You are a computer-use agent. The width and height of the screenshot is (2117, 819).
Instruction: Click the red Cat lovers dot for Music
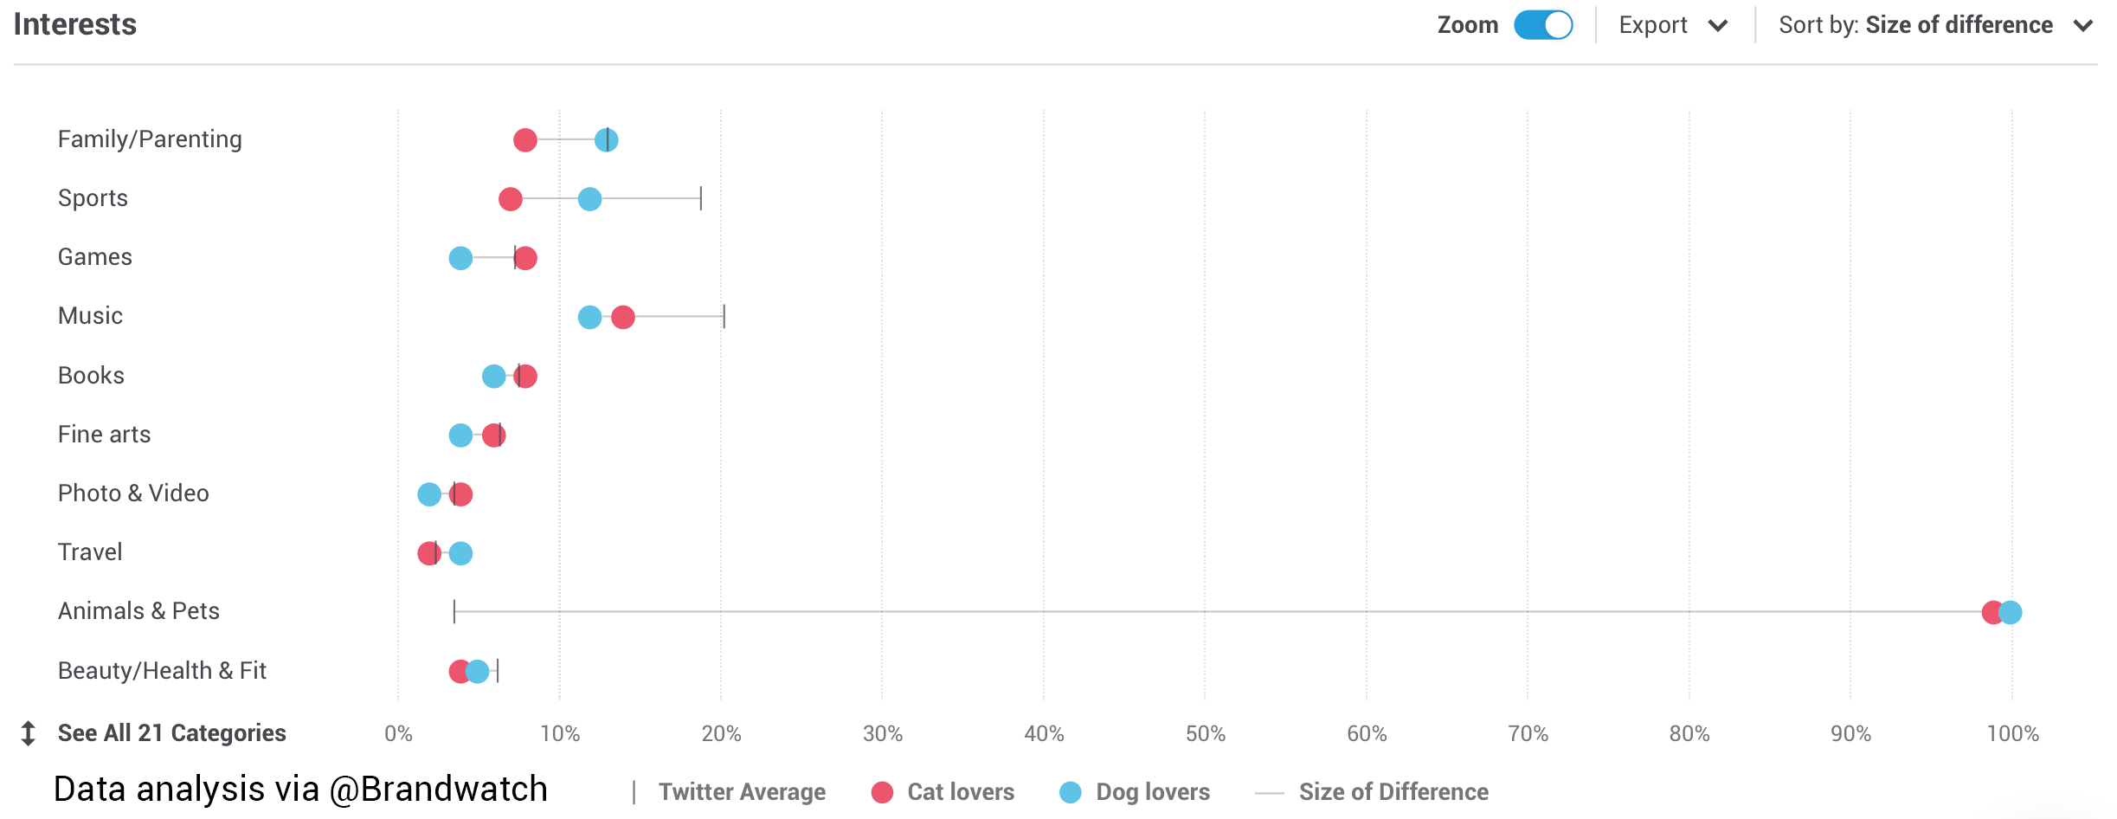(623, 318)
